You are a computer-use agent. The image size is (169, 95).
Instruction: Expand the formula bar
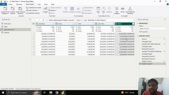[134, 20]
